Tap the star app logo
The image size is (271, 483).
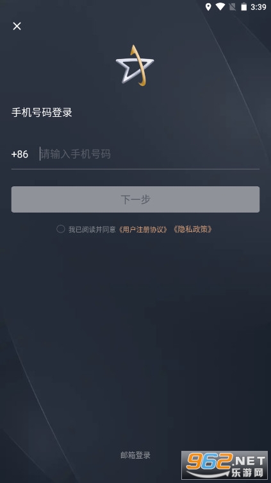(135, 66)
